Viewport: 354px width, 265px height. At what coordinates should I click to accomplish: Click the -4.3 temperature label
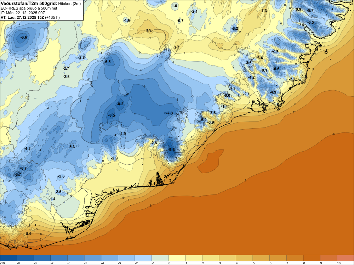pyautogui.click(x=27, y=148)
